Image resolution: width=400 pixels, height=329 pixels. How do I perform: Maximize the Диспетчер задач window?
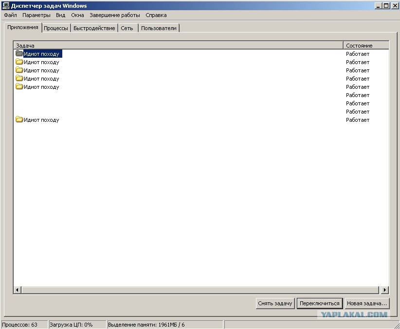386,6
